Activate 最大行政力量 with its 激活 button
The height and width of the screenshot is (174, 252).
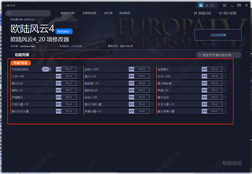pyautogui.click(x=131, y=104)
